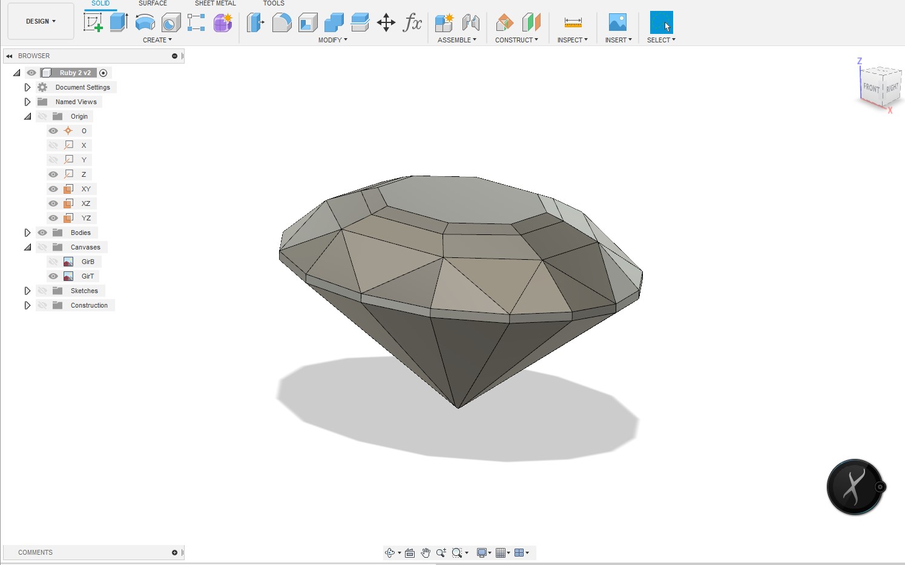Click the Pan hand tool
The image size is (905, 565).
pyautogui.click(x=426, y=552)
